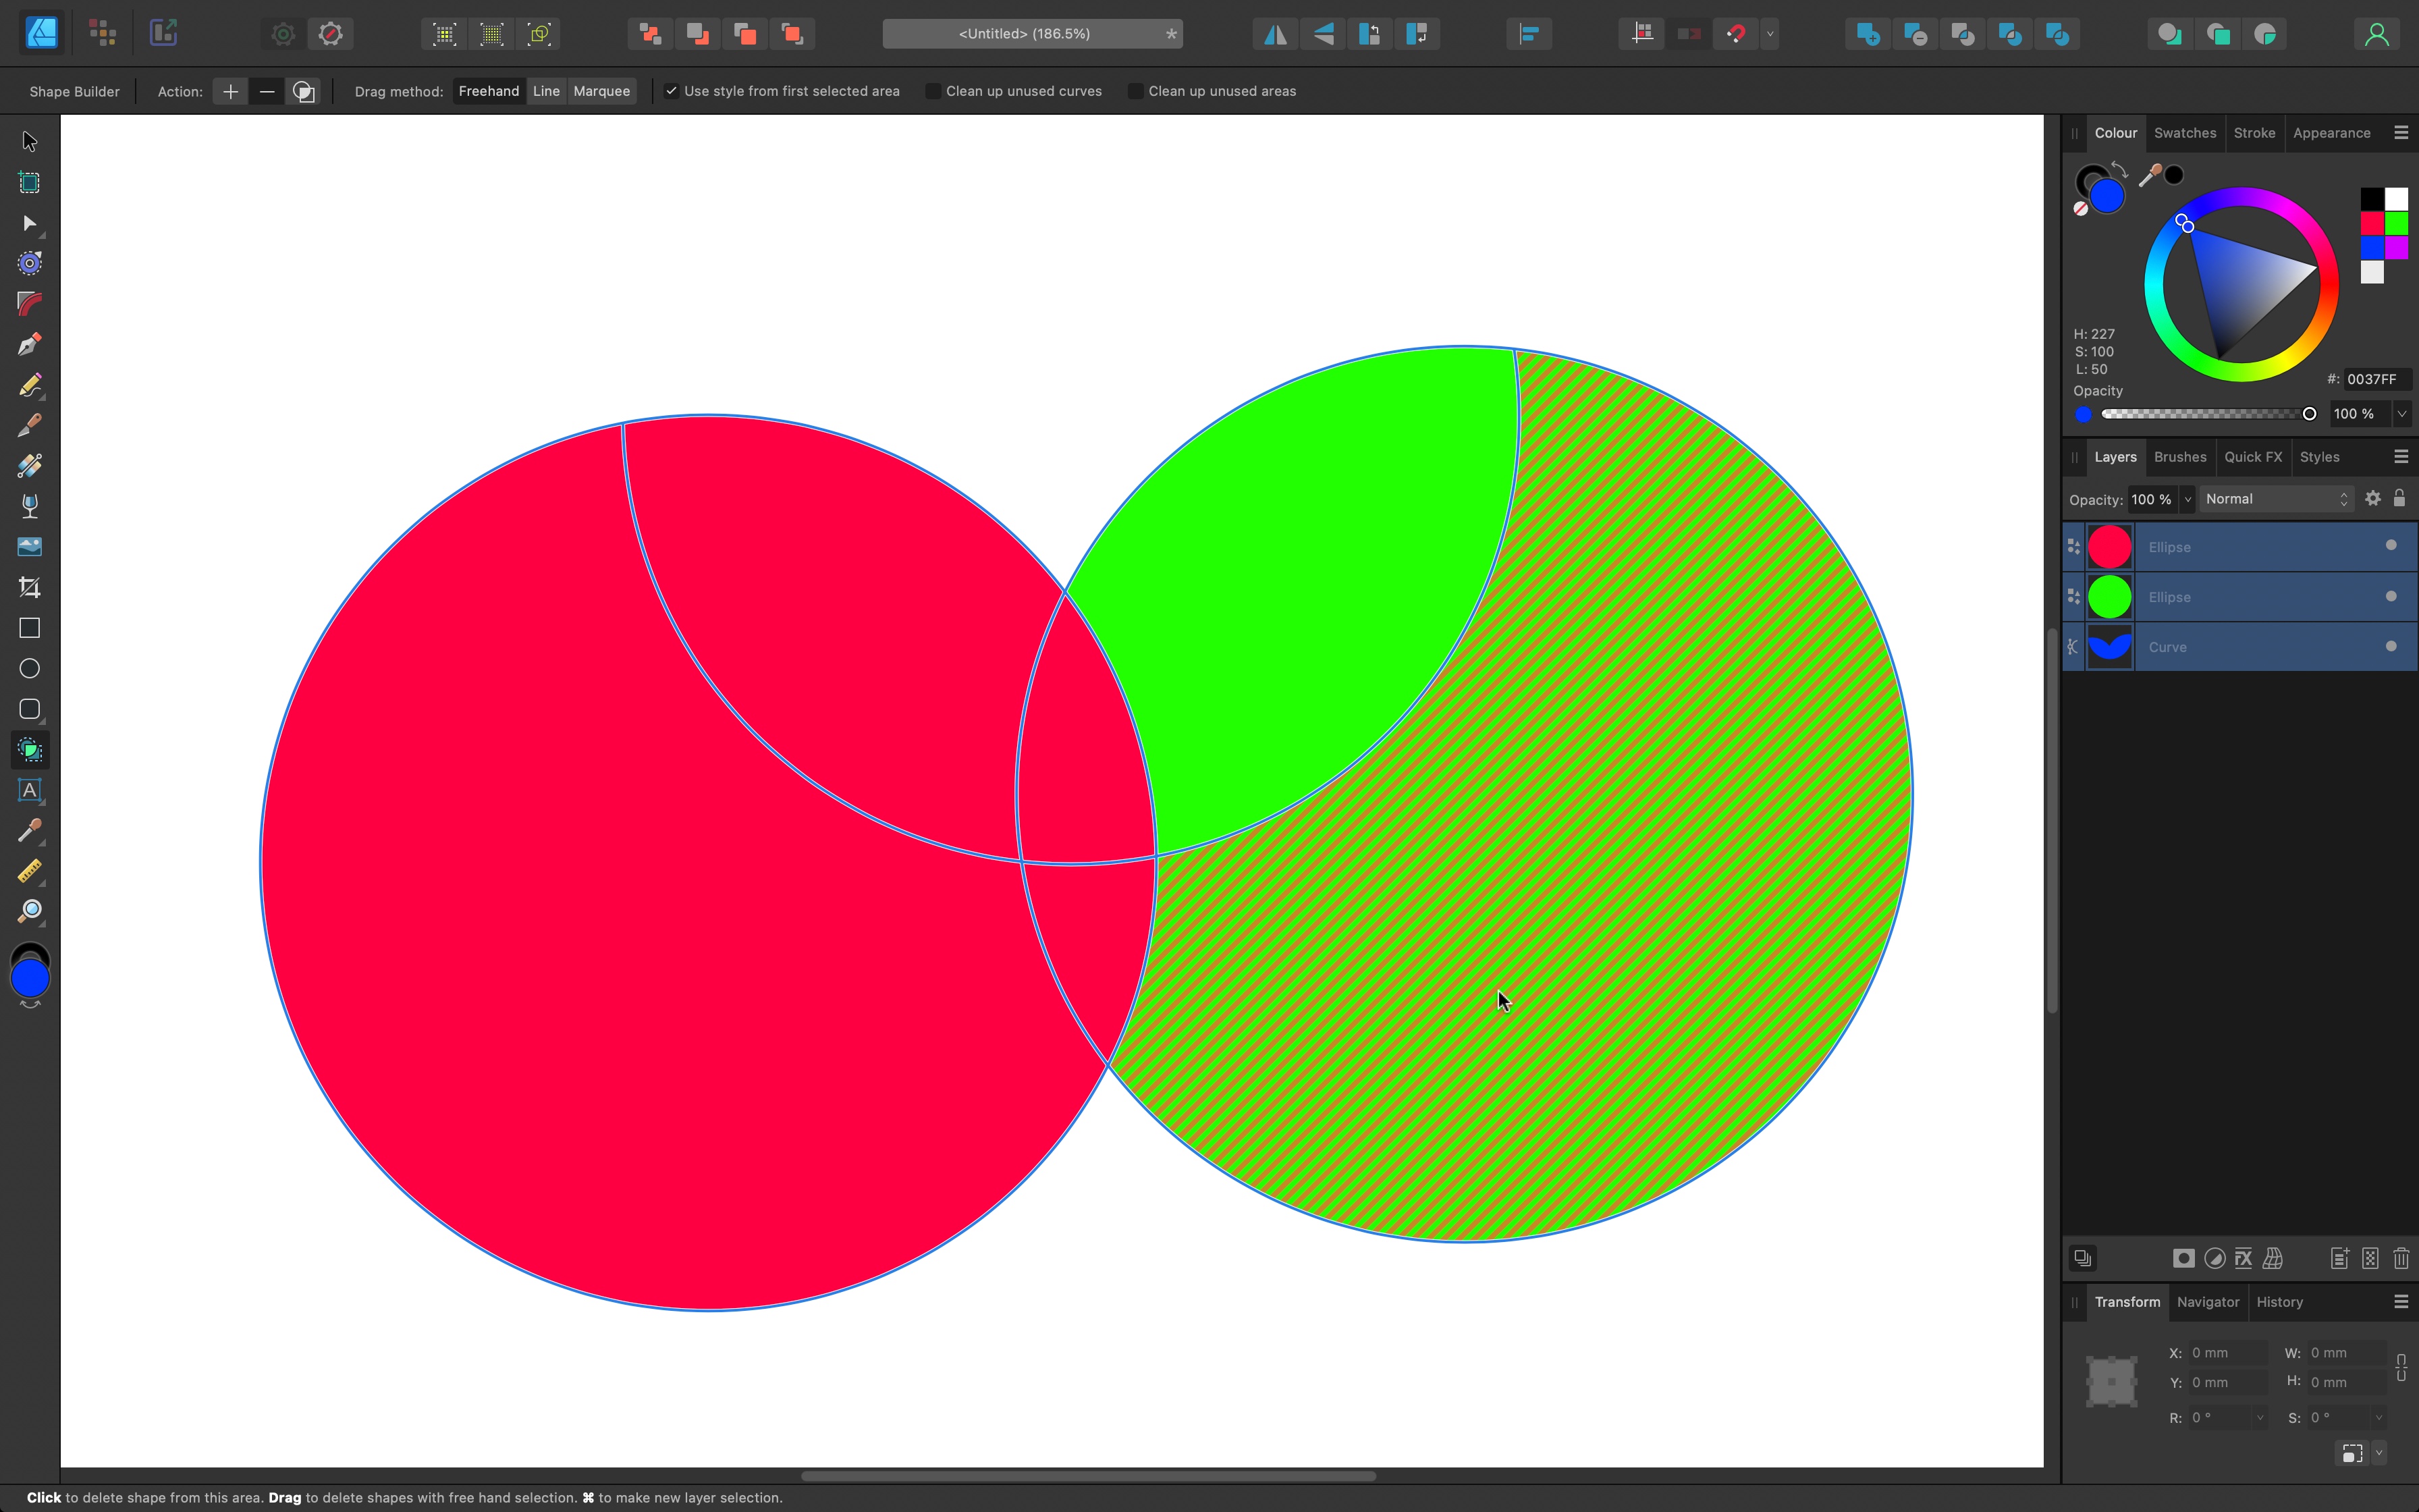Apply the Add boolean operation
The width and height of the screenshot is (2419, 1512).
(1867, 33)
